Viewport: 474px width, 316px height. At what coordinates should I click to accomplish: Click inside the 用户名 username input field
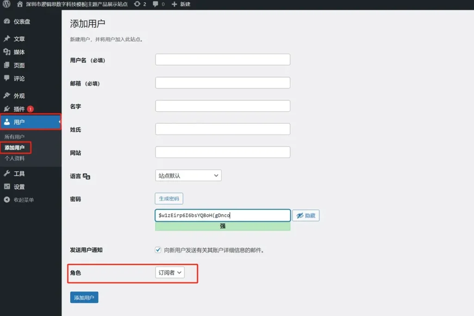(222, 59)
